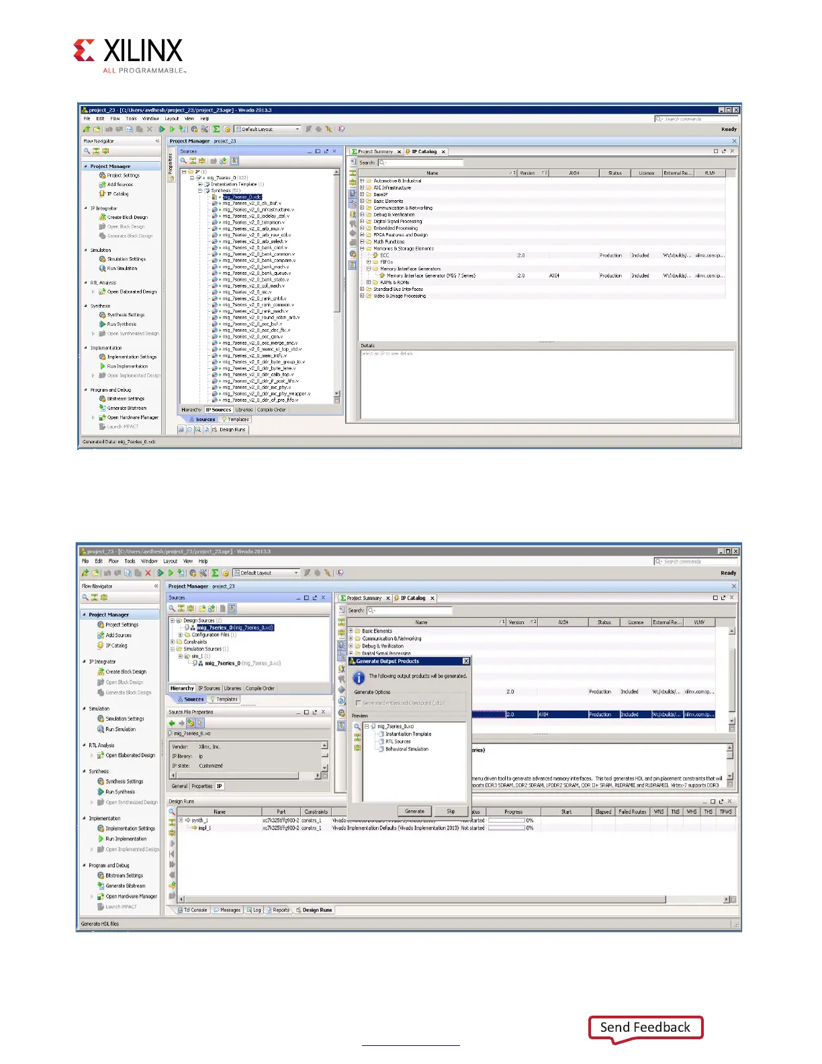Collapse Simulation Sources node in lower Sources
The height and width of the screenshot is (1064, 822).
coord(172,649)
